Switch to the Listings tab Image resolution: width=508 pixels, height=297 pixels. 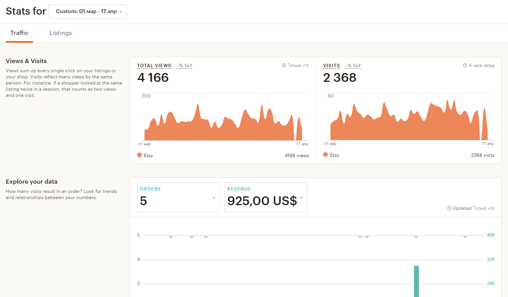point(61,33)
